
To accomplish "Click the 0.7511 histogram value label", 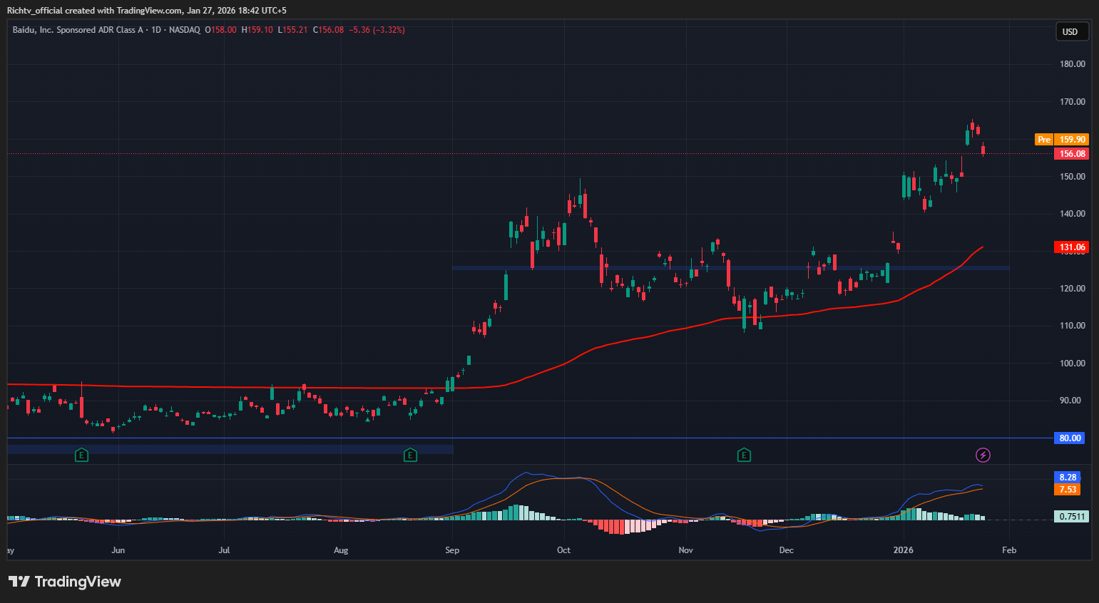I will [1072, 517].
